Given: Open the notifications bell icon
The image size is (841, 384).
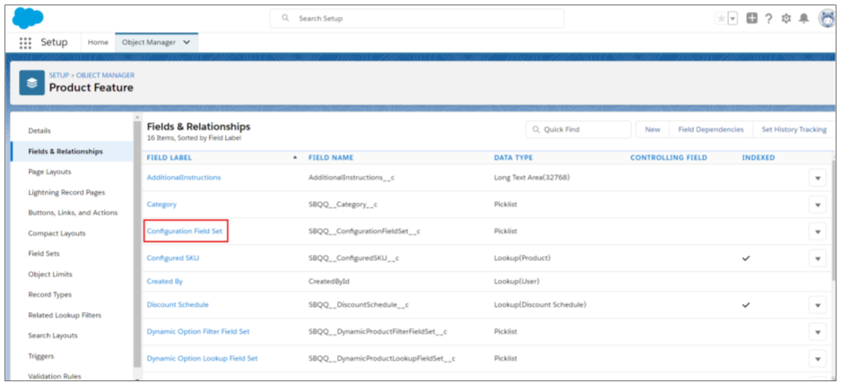Looking at the screenshot, I should click(803, 18).
